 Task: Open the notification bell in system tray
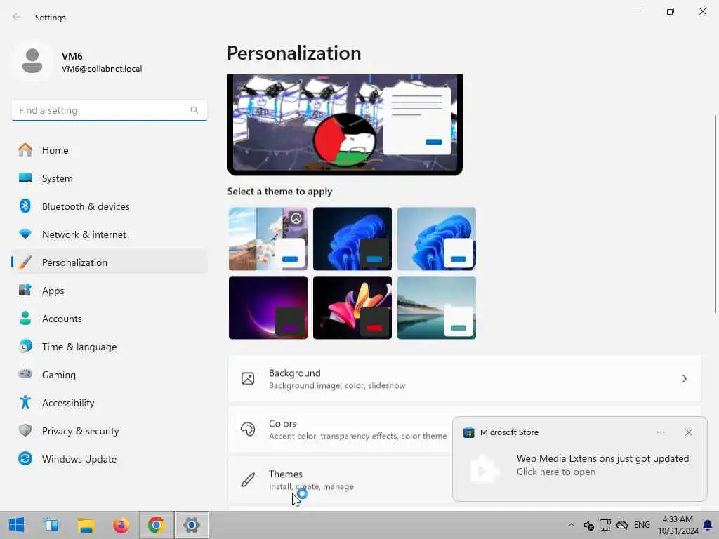(708, 525)
